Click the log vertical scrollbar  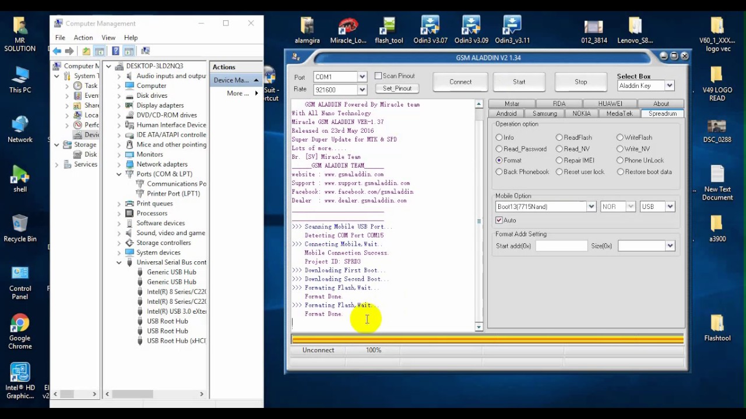click(479, 215)
